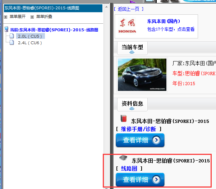Collapse all menus via 菜单折叠 text
Image resolution: width=216 pixels, height=189 pixels.
(x=44, y=17)
